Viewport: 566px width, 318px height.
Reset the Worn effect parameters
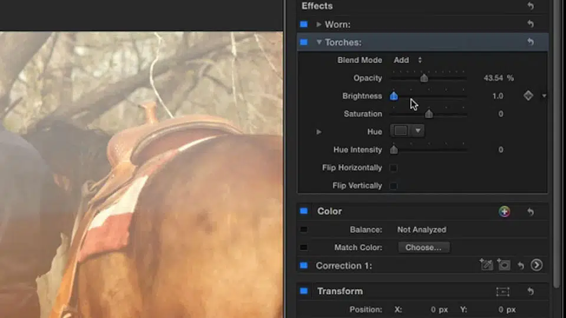(530, 24)
